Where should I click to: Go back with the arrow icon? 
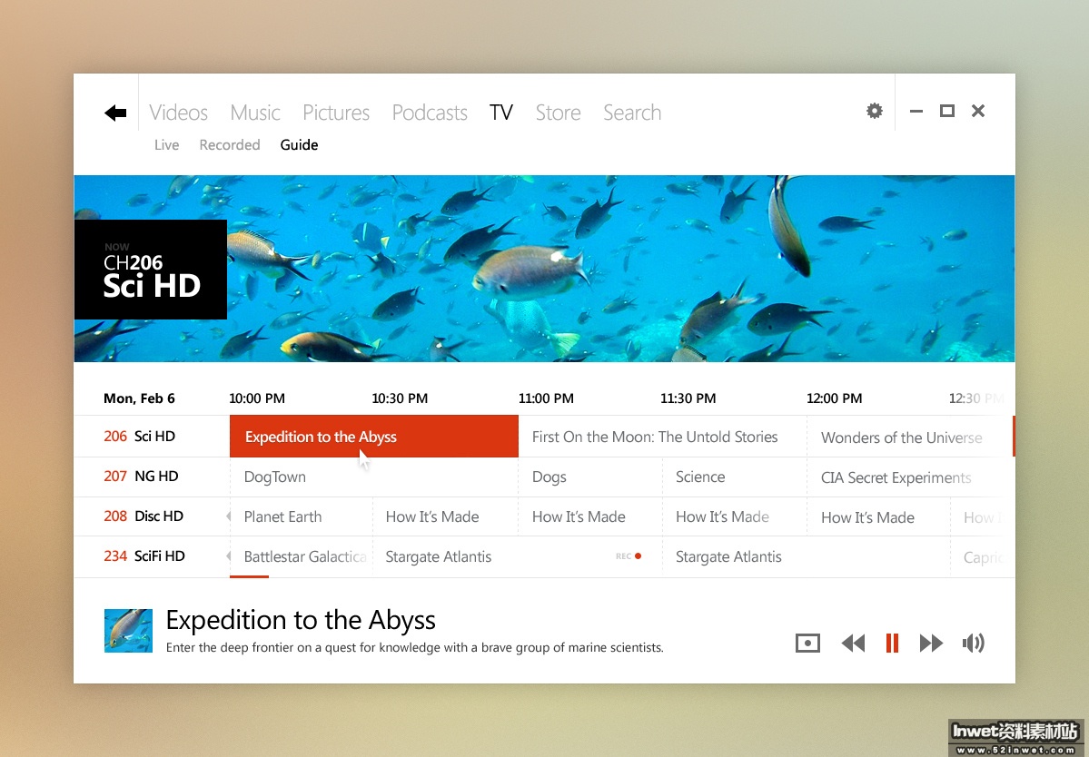115,113
